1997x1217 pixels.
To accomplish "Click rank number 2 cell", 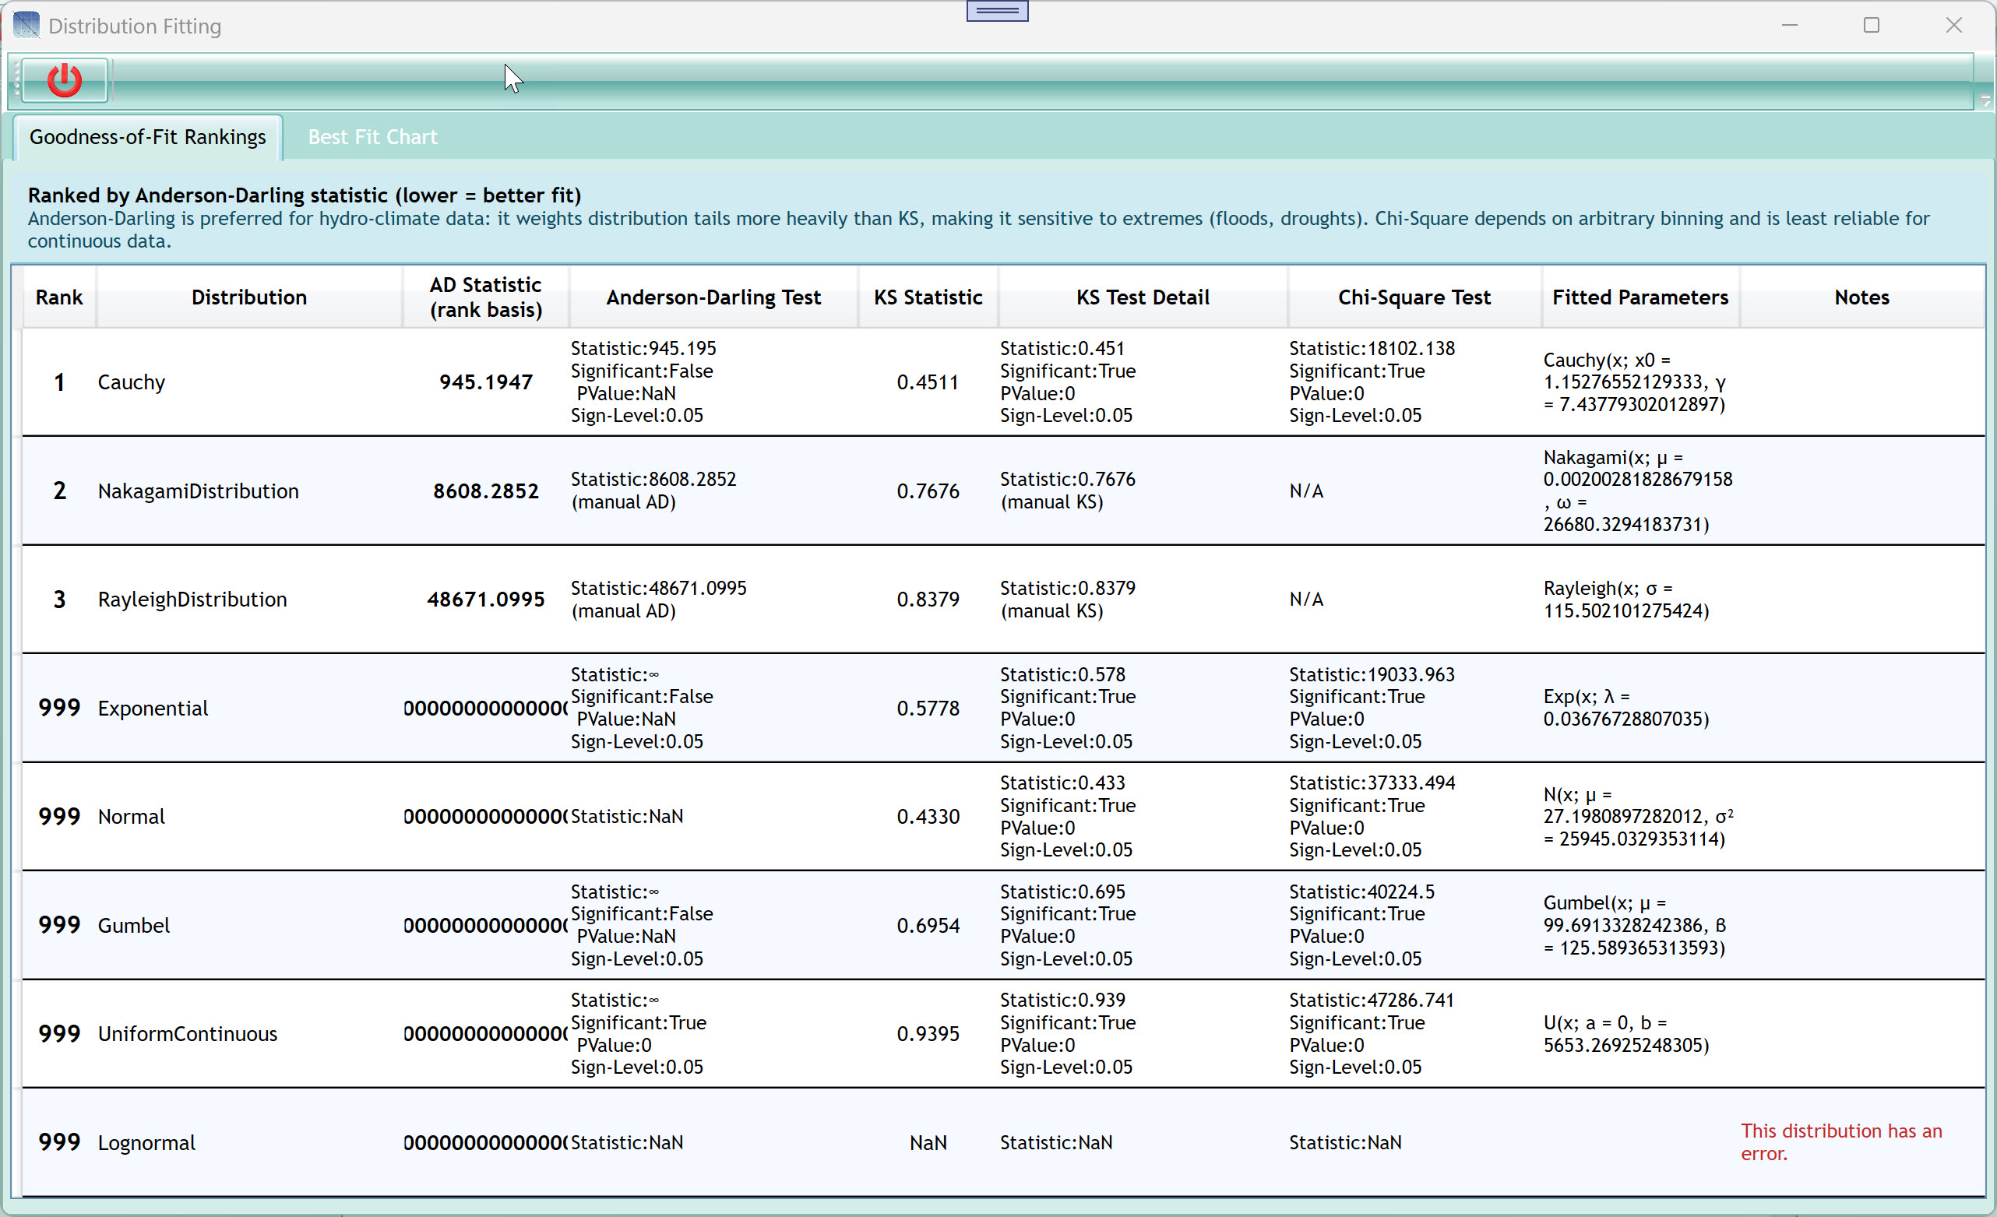I will point(59,491).
